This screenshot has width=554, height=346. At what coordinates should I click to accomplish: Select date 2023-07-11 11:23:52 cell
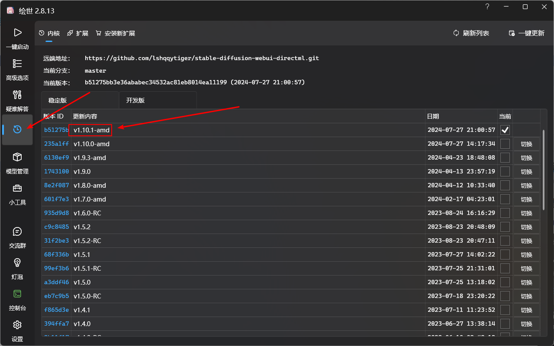[x=461, y=310]
